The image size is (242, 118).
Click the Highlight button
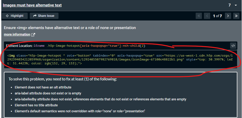point(15,16)
